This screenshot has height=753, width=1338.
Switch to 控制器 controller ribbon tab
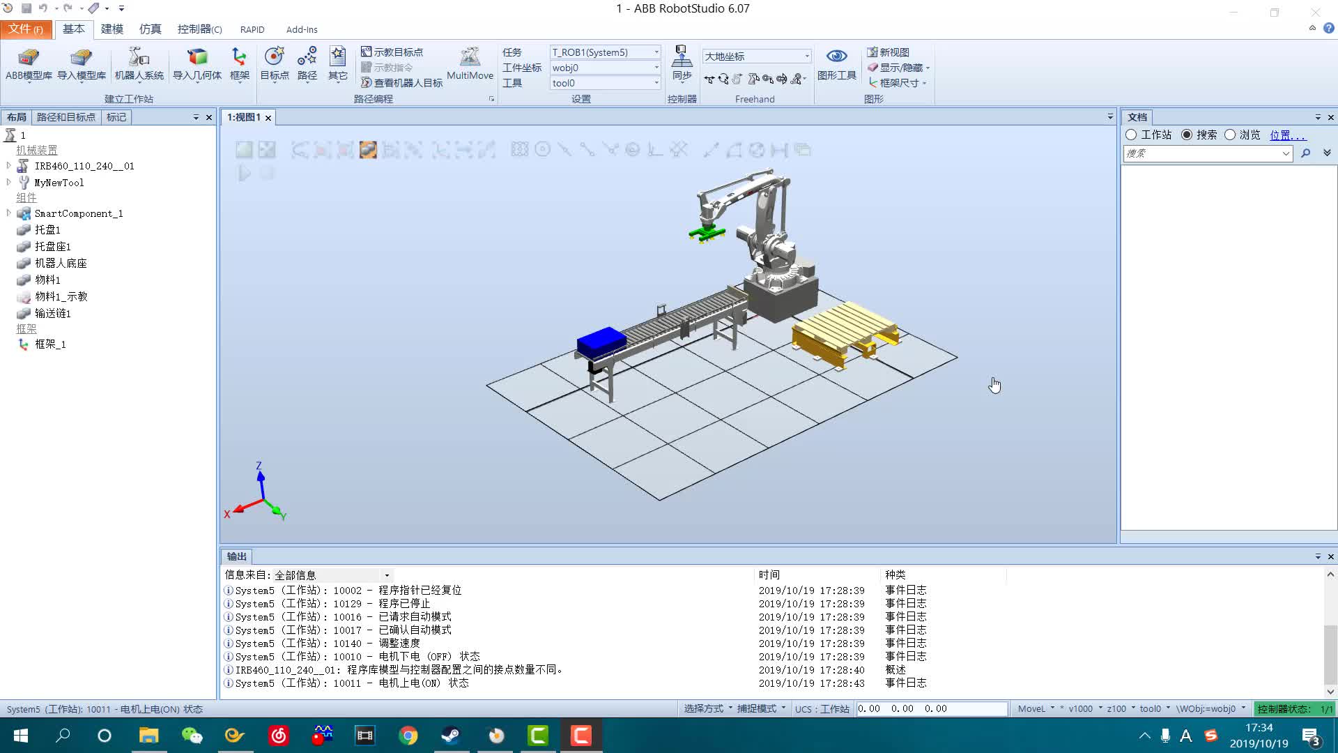199,29
